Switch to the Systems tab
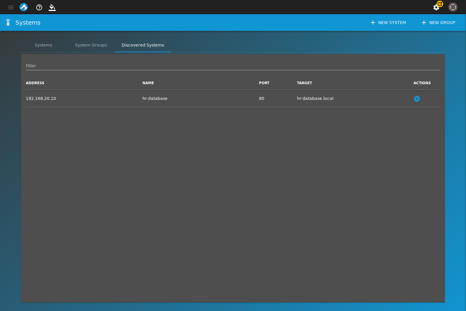The width and height of the screenshot is (466, 311). coord(43,45)
